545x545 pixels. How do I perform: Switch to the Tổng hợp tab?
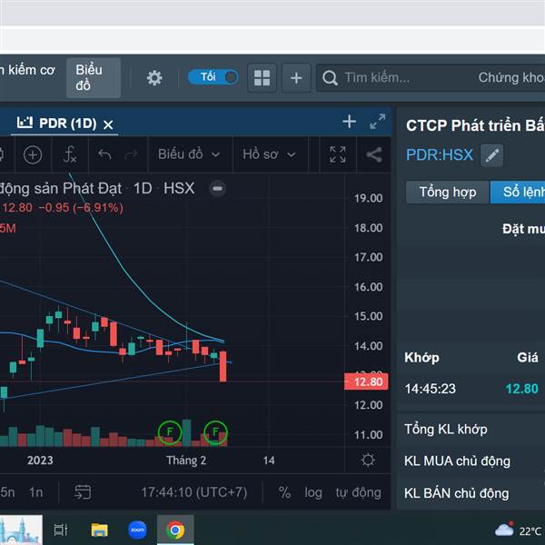point(448,192)
